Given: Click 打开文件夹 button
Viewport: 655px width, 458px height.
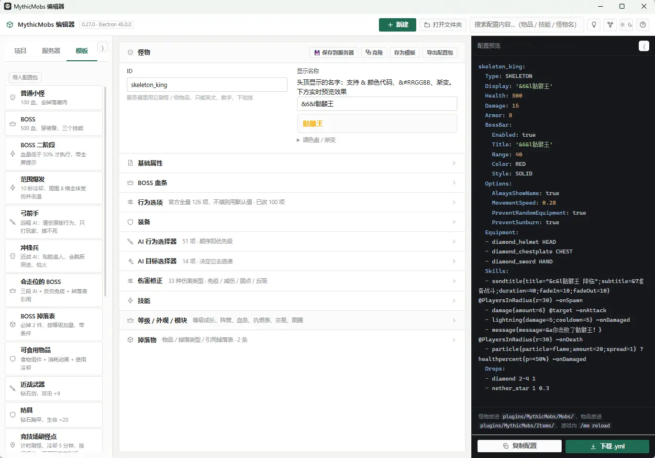Looking at the screenshot, I should [x=443, y=25].
